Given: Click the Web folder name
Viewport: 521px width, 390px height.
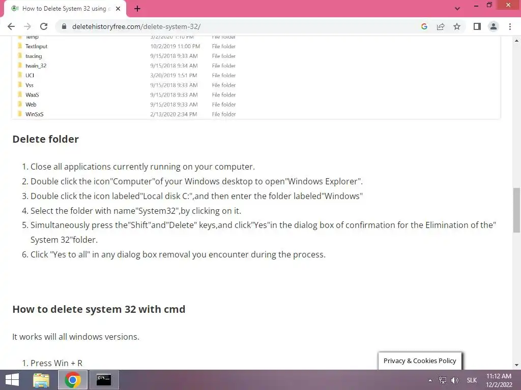Looking at the screenshot, I should tap(31, 105).
